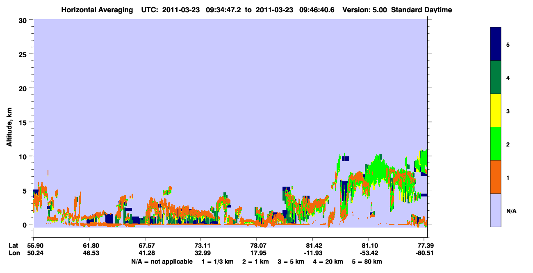Click the dark green color bar segment 4
Screen dimensions: 533x273
coord(496,77)
